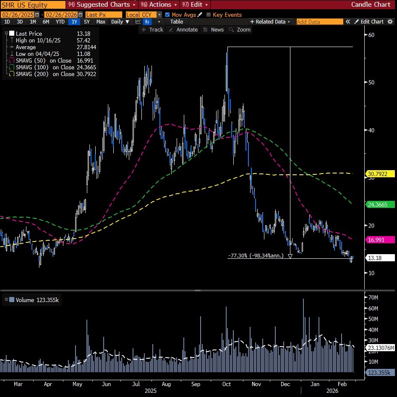
Task: Activate the Zoom magnifier tool
Action: pyautogui.click(x=240, y=29)
